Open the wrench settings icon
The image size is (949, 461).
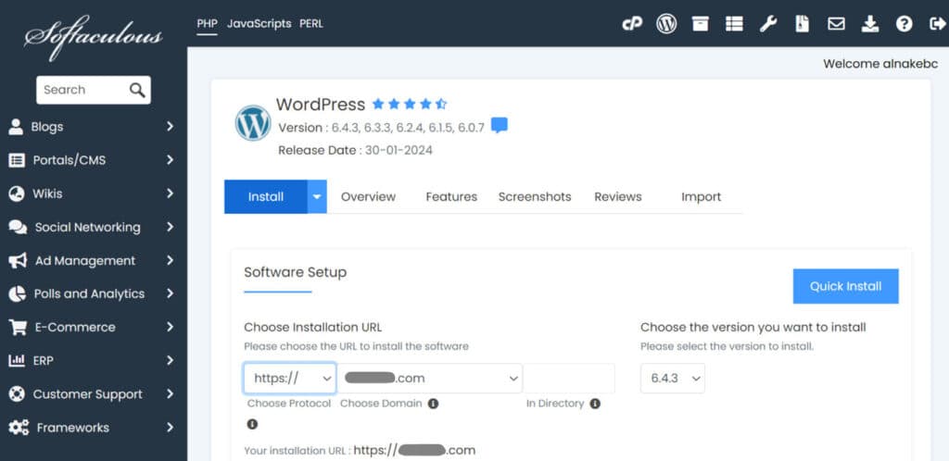point(768,24)
